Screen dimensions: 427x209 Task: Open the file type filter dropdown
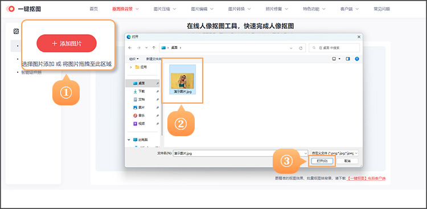pyautogui.click(x=356, y=153)
